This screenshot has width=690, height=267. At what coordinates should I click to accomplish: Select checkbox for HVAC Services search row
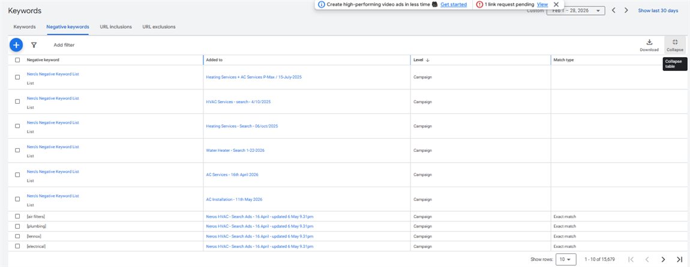pos(17,101)
